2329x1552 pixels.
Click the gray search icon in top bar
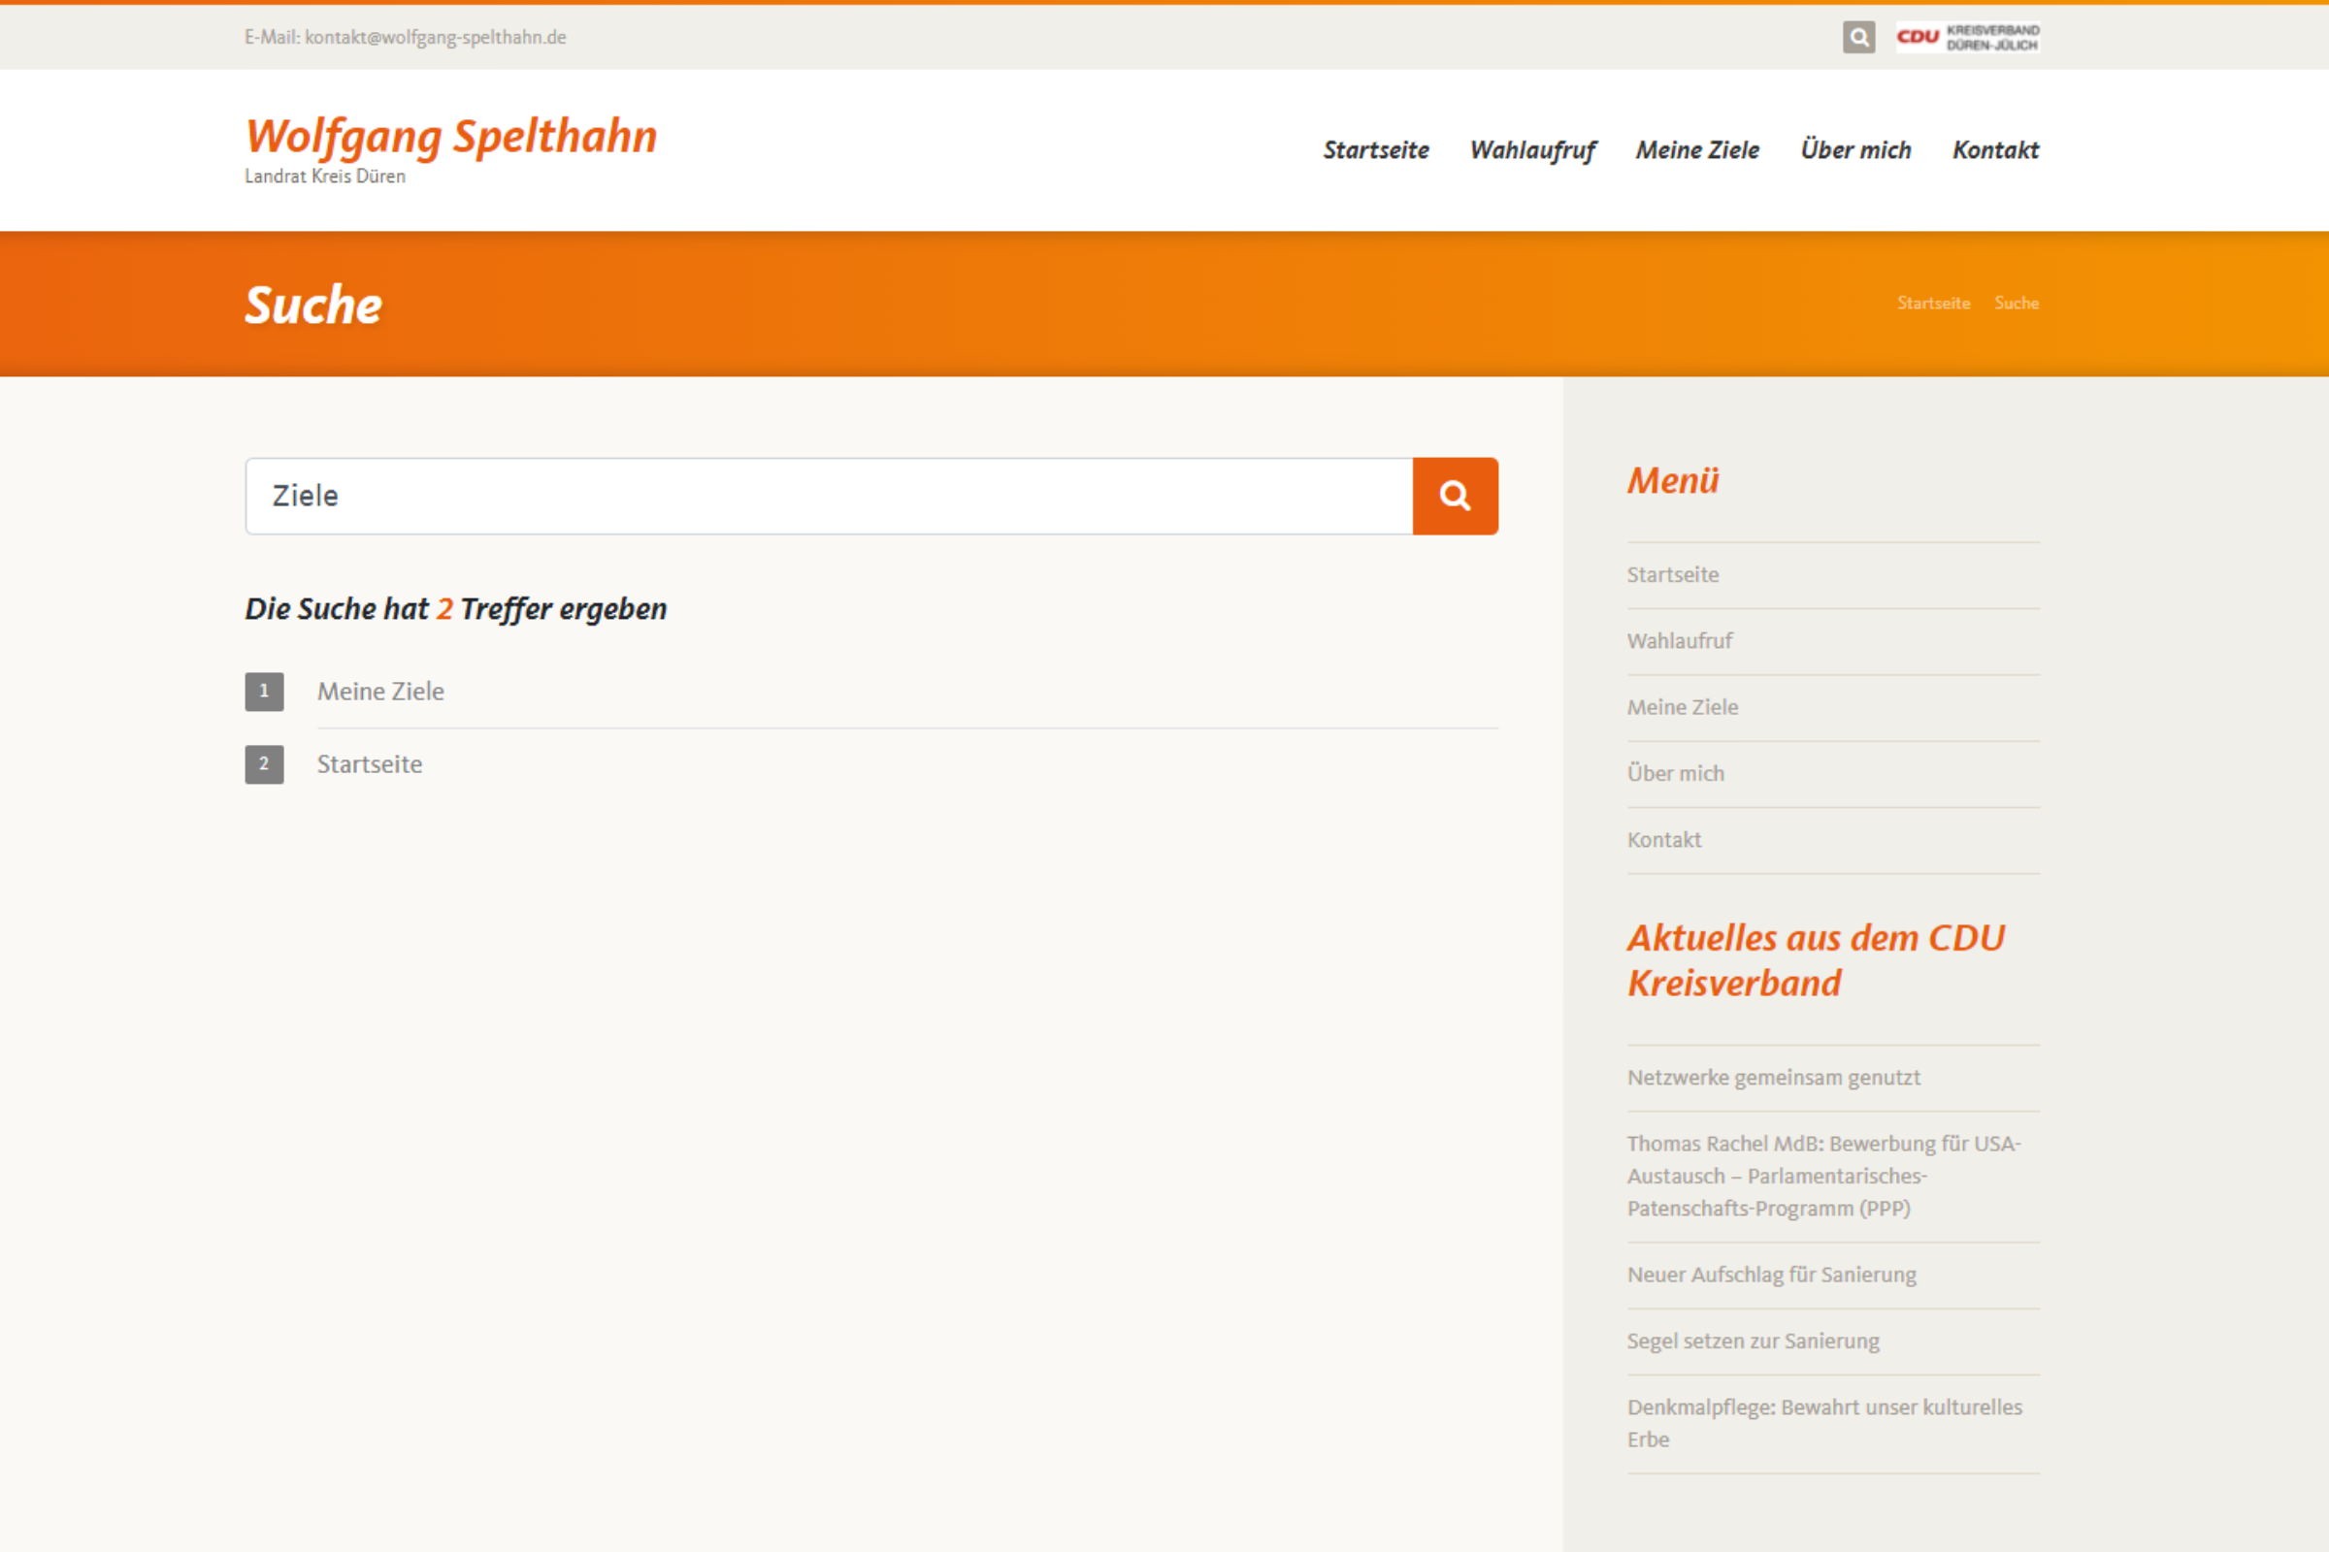click(1857, 38)
